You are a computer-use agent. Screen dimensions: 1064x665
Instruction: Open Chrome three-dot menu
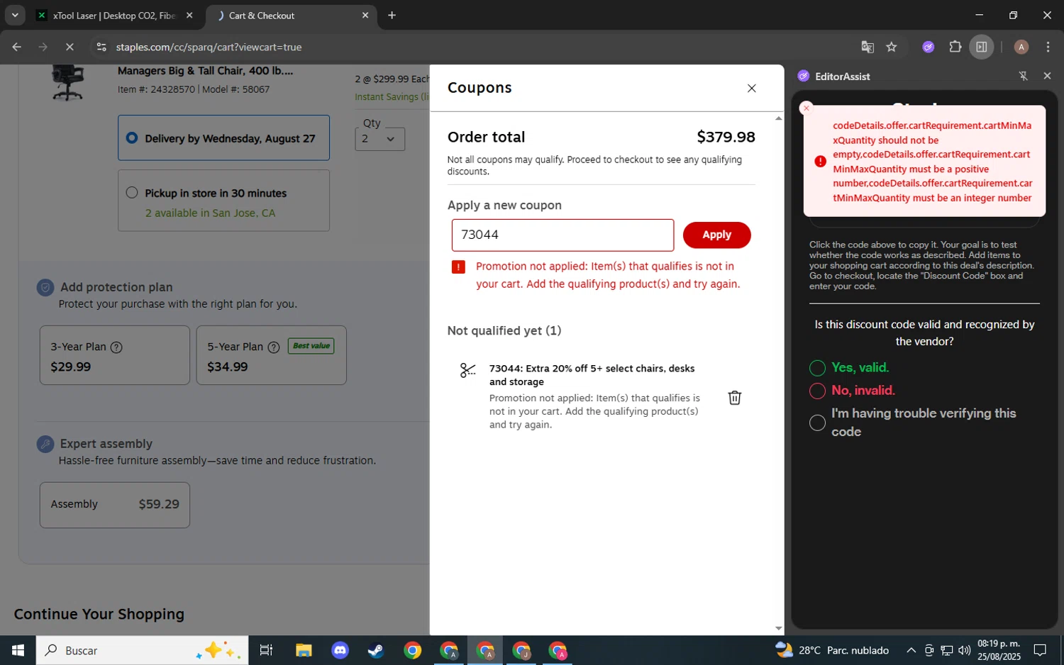pyautogui.click(x=1048, y=47)
